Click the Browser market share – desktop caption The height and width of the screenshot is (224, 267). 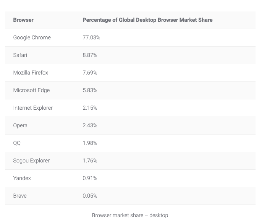(130, 215)
